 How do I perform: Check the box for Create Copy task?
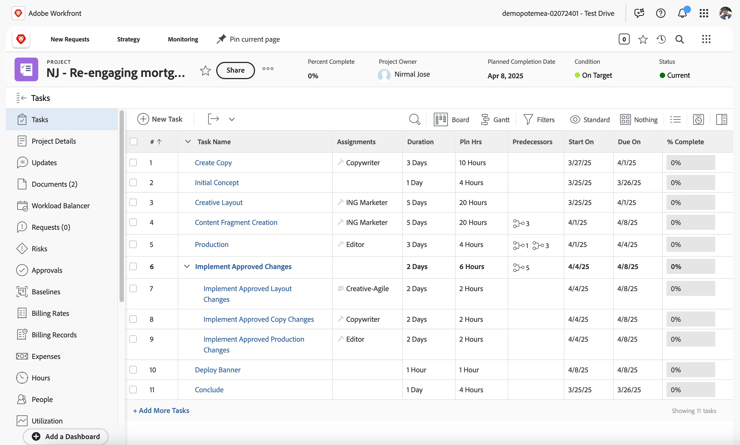pos(133,163)
